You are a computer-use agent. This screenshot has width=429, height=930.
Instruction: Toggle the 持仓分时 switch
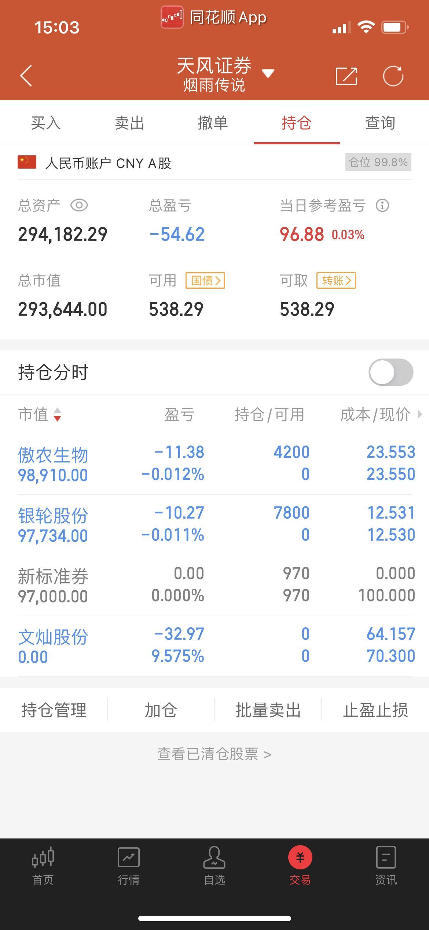tap(391, 372)
